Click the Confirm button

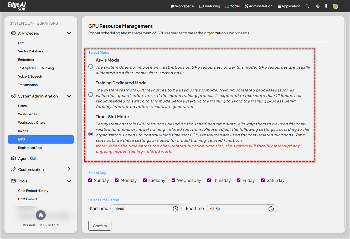100,226
